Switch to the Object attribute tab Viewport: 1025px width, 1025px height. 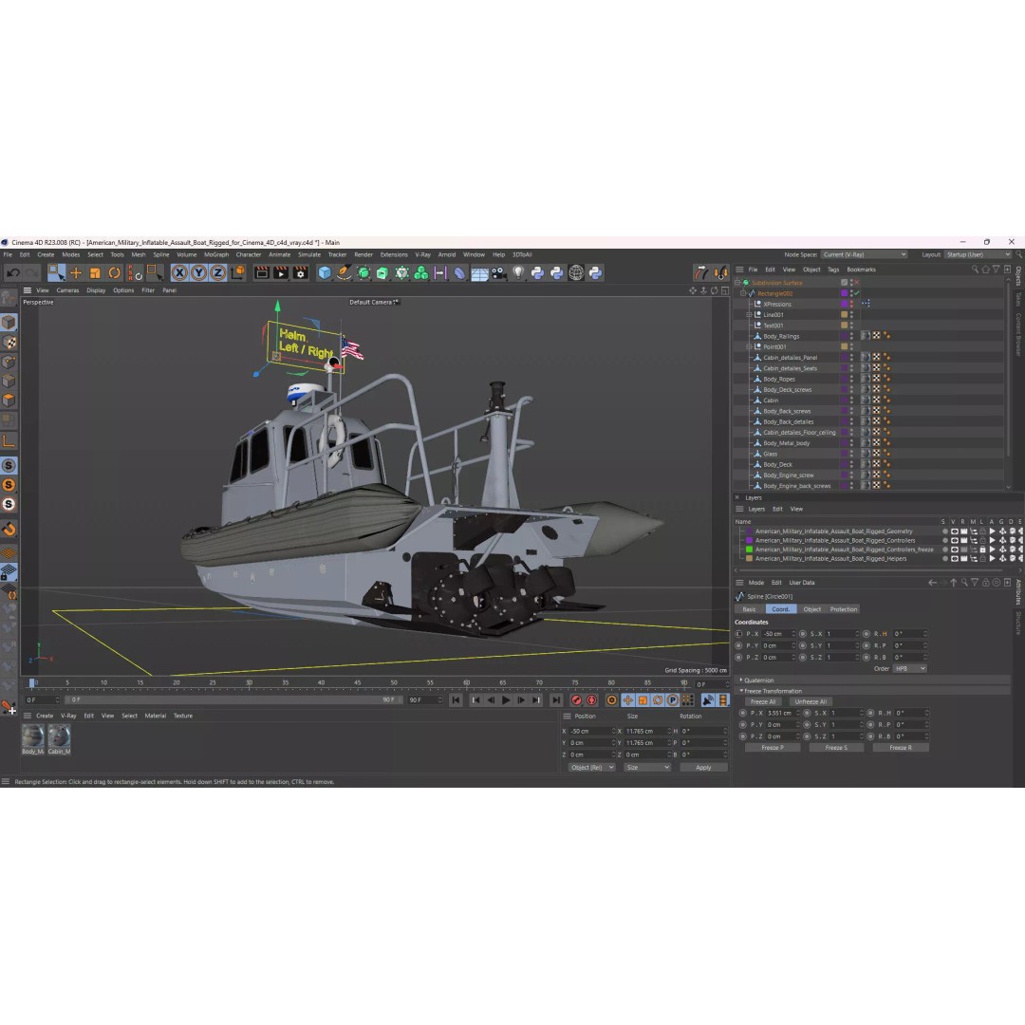click(x=811, y=609)
